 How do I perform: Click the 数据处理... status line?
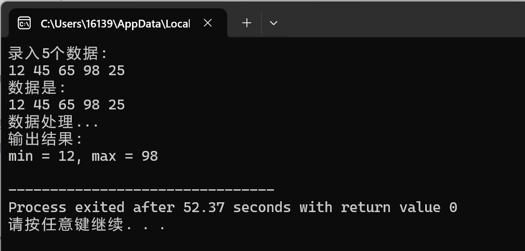coord(53,122)
